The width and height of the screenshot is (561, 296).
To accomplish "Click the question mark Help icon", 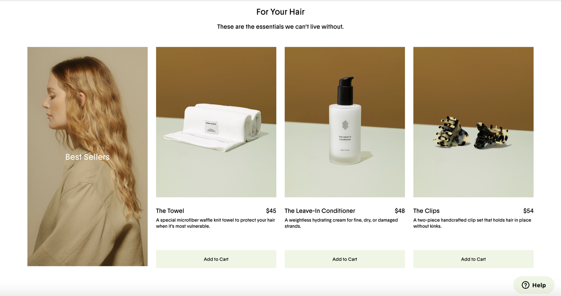I will 526,285.
